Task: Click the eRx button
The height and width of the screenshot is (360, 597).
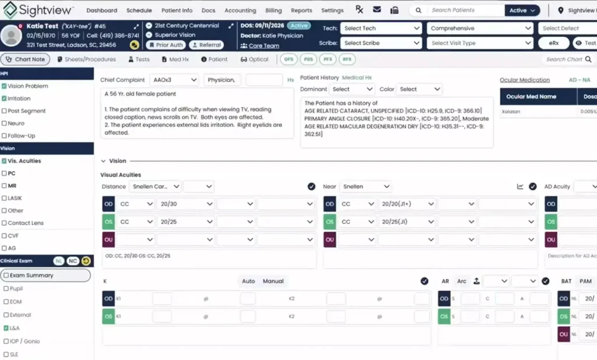Action: (x=554, y=43)
